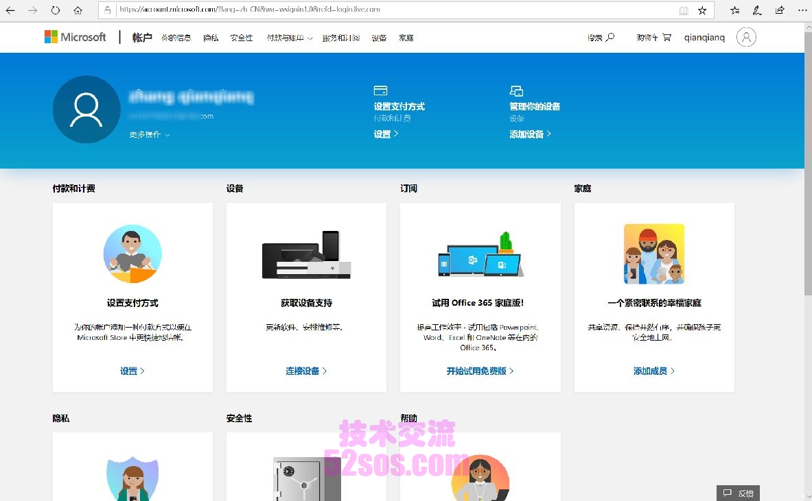Expand the 付款与账单 dropdown menu
Screen dimensions: 812x501
point(290,38)
